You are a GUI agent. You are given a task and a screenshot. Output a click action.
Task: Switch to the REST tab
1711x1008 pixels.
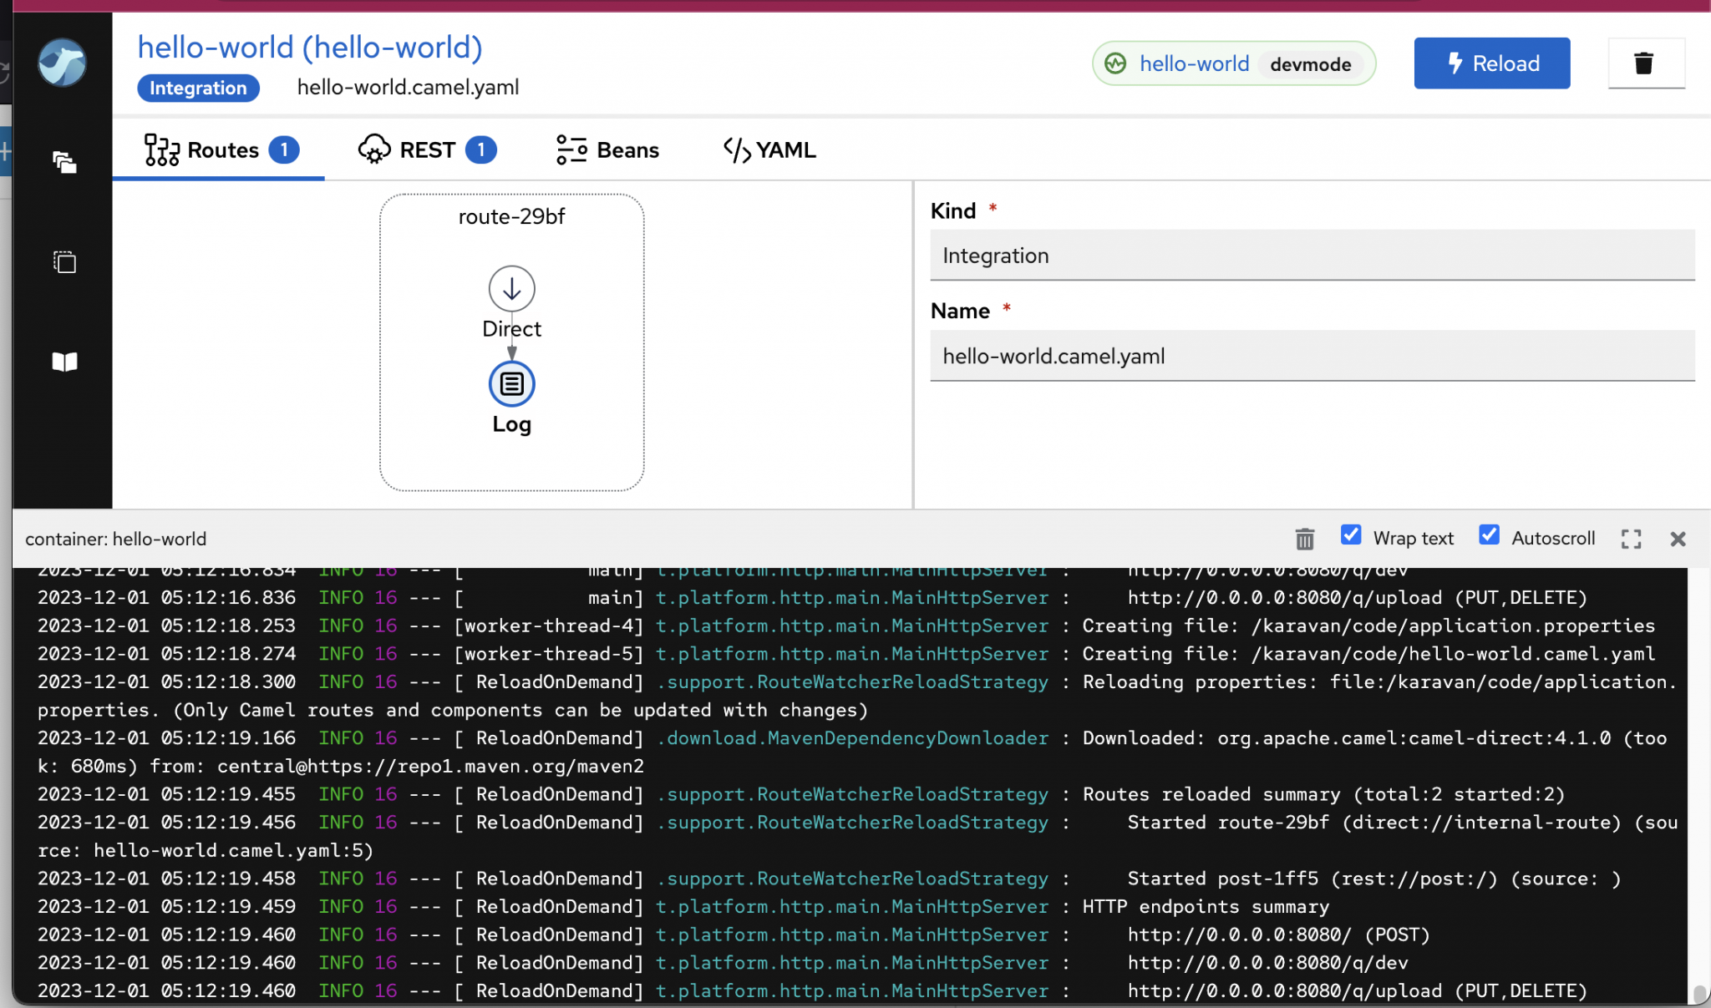pyautogui.click(x=427, y=150)
